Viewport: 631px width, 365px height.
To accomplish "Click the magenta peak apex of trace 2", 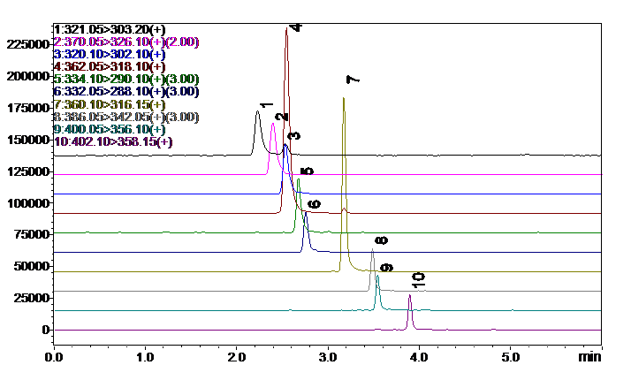I will click(x=273, y=124).
